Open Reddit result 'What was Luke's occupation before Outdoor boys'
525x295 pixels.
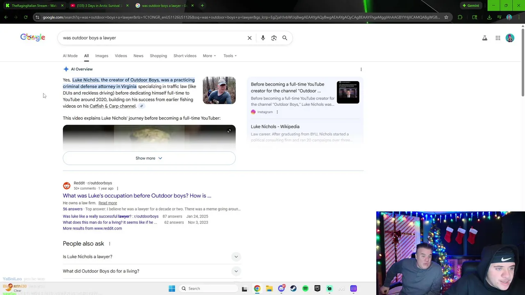[137, 196]
